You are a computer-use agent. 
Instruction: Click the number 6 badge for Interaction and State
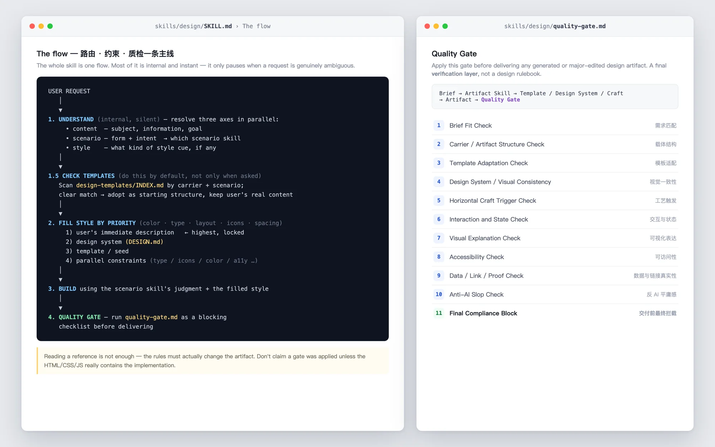(439, 219)
